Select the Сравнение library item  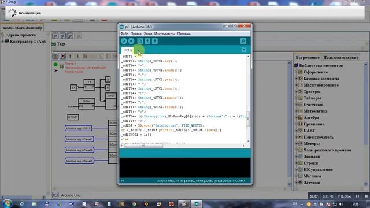(x=314, y=124)
